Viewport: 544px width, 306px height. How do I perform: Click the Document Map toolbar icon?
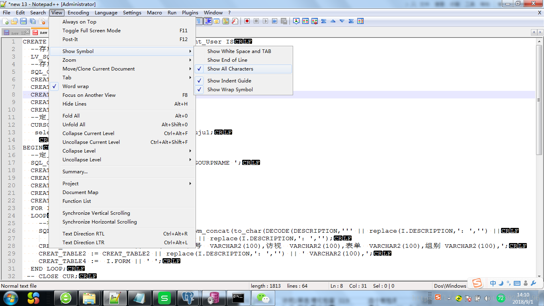pos(226,21)
